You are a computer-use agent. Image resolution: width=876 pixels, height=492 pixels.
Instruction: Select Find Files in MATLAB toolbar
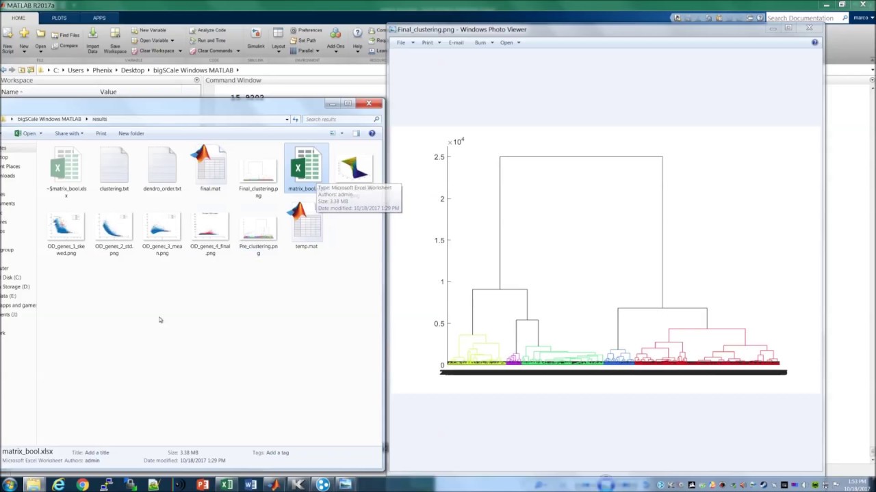(x=66, y=35)
